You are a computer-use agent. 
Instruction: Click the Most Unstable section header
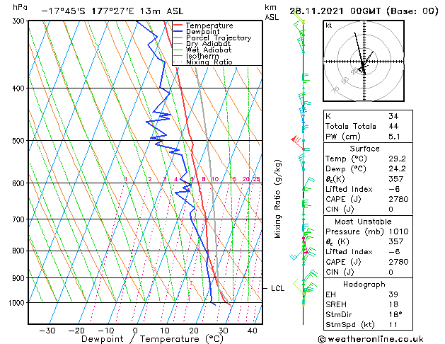pos(363,222)
